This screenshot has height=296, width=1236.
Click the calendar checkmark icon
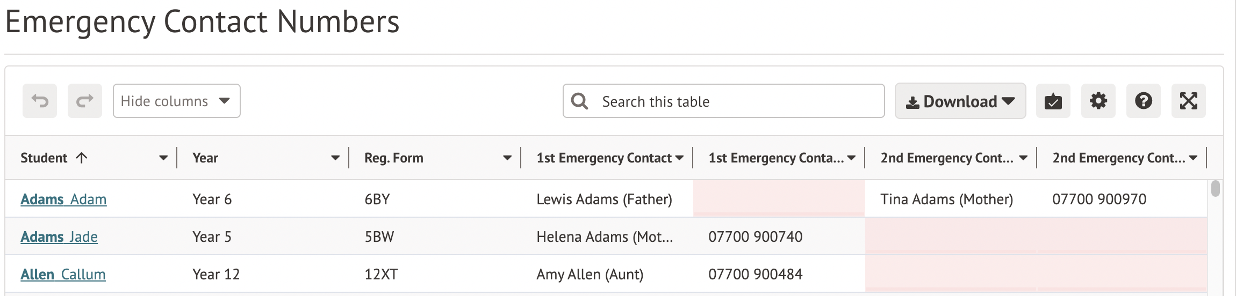click(x=1053, y=101)
